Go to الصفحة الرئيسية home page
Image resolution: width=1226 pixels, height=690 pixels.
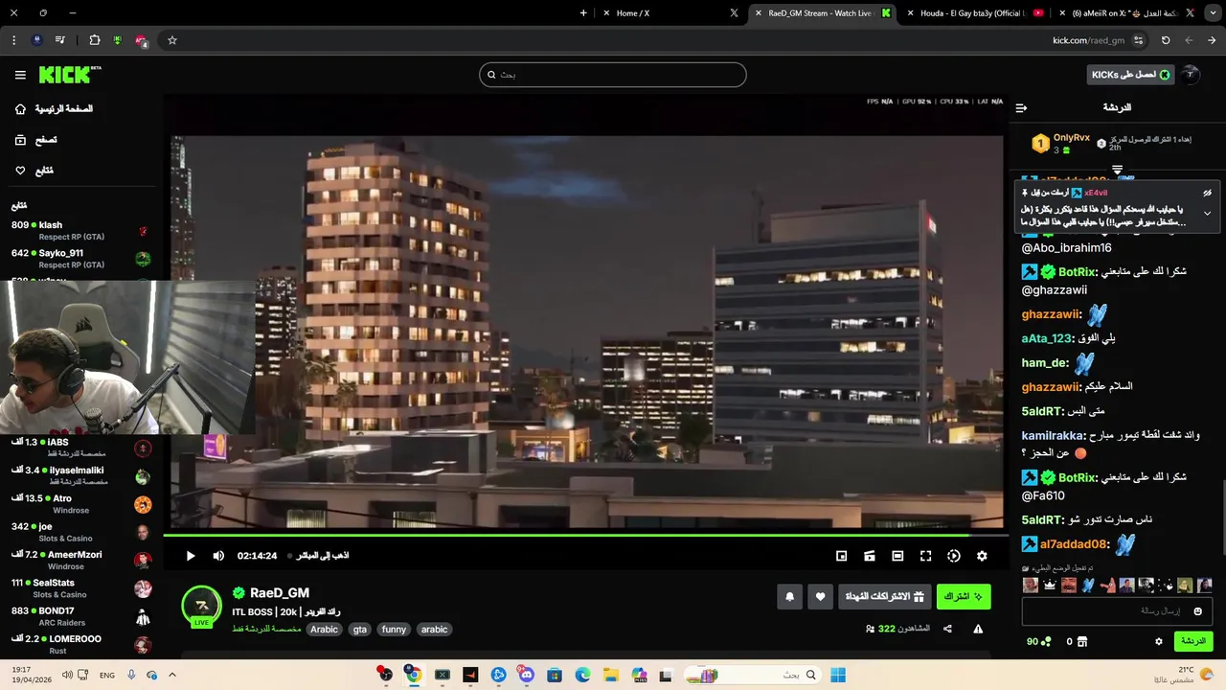click(54, 109)
